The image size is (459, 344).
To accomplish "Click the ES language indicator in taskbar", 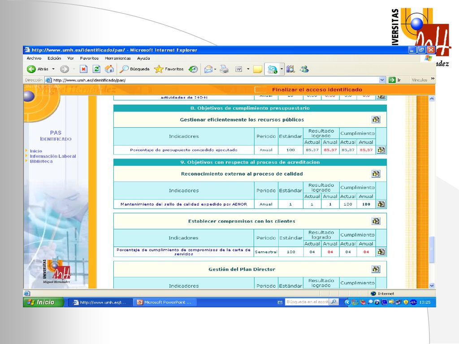I will [280, 302].
